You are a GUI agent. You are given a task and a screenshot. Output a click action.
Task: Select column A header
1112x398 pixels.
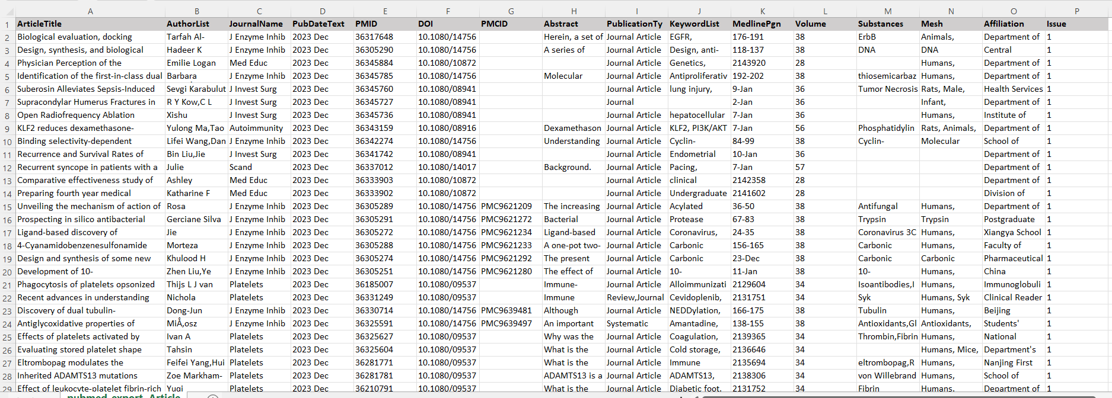coord(90,11)
